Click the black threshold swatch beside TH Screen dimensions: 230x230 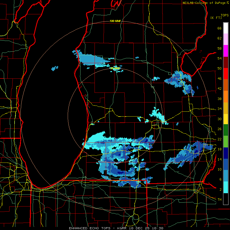pos(226,199)
